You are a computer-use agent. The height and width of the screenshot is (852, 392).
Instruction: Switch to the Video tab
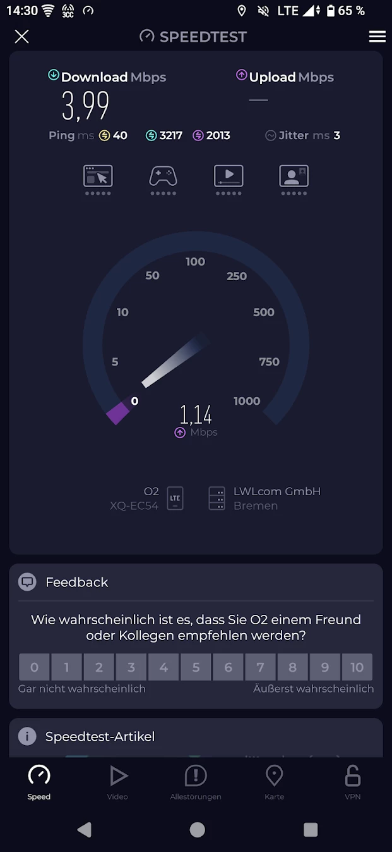117,782
